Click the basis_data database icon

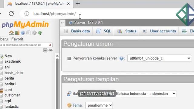[1, 73]
